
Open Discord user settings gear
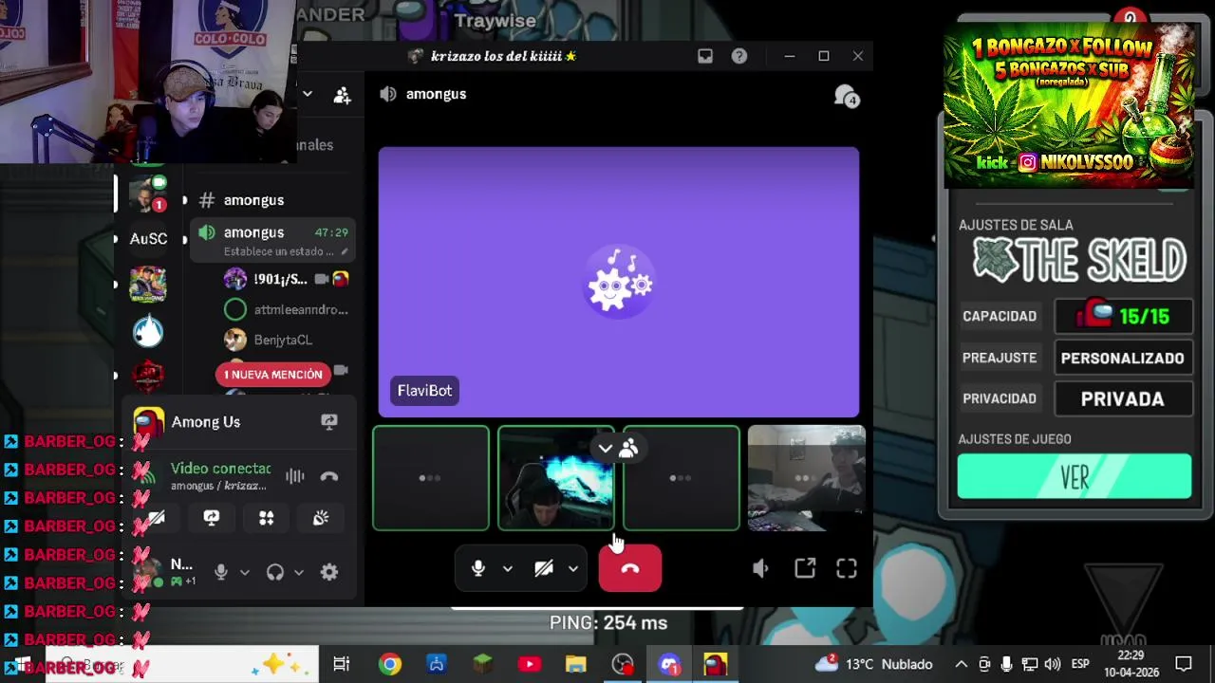[329, 572]
